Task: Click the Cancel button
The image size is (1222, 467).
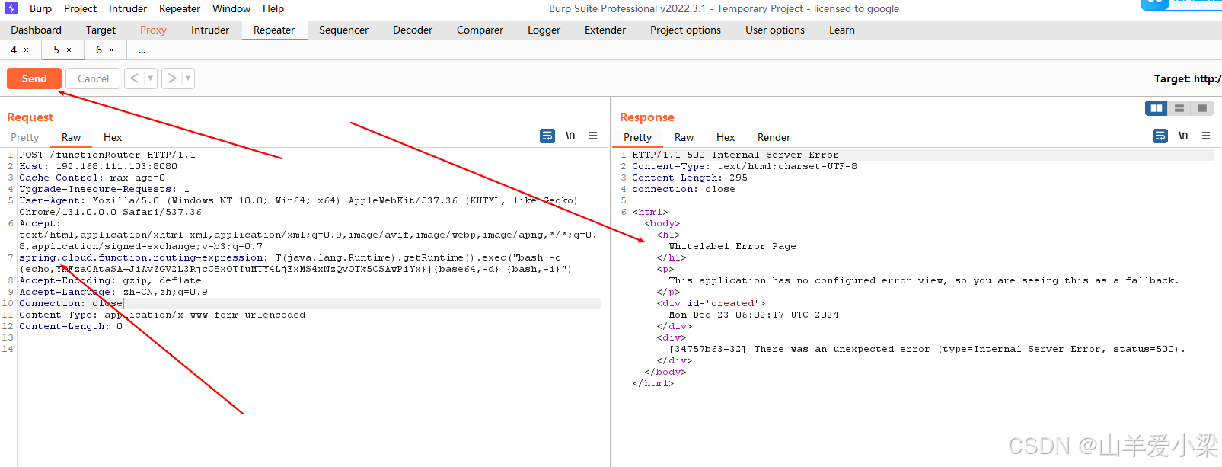Action: (93, 78)
